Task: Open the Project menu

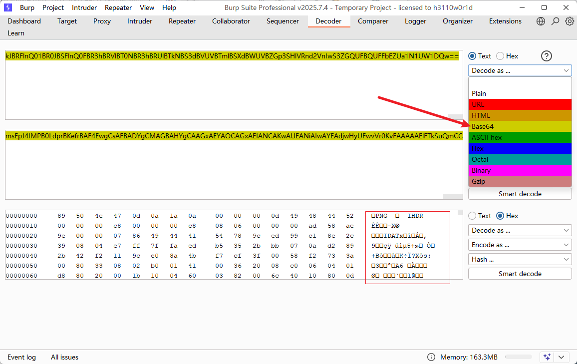Action: (x=53, y=7)
